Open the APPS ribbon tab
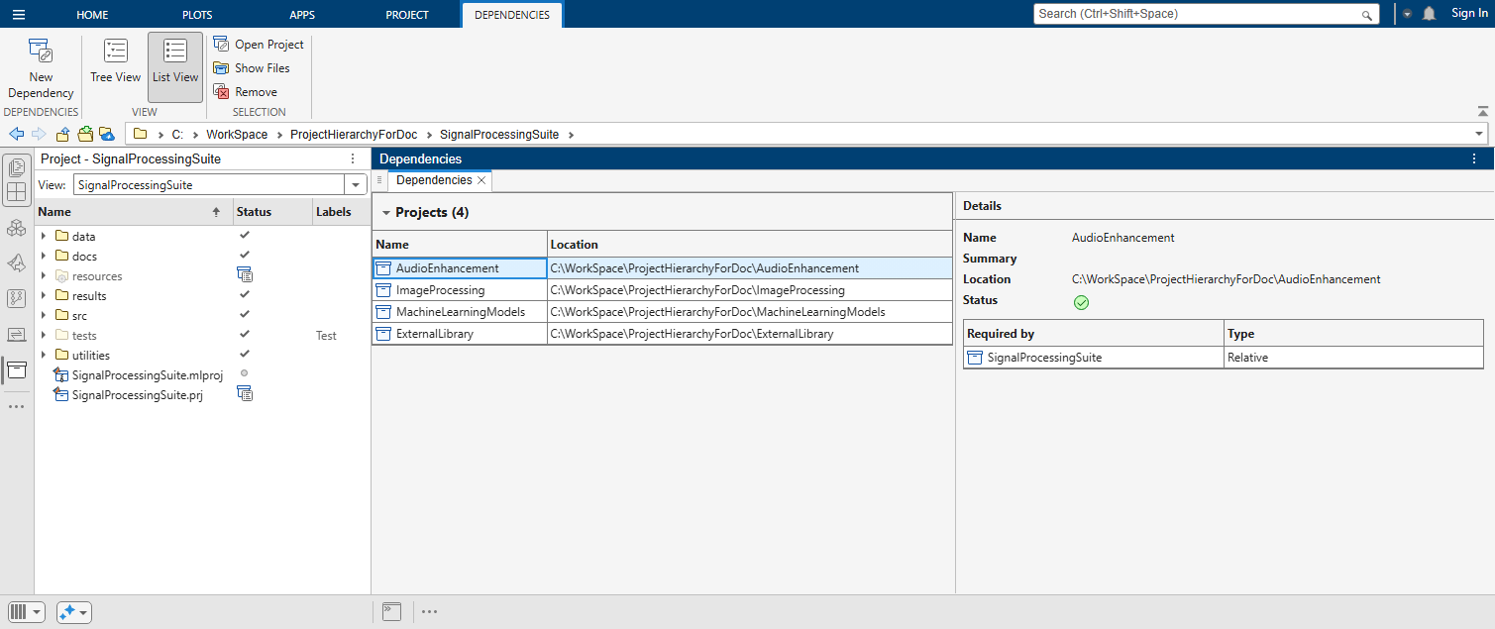 click(x=302, y=15)
